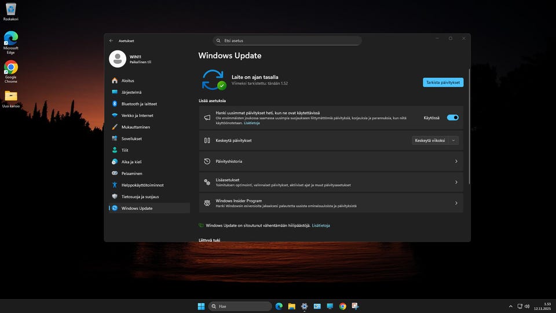This screenshot has width=556, height=313.
Task: Select Verkko ja Internet in sidebar
Action: [x=137, y=115]
